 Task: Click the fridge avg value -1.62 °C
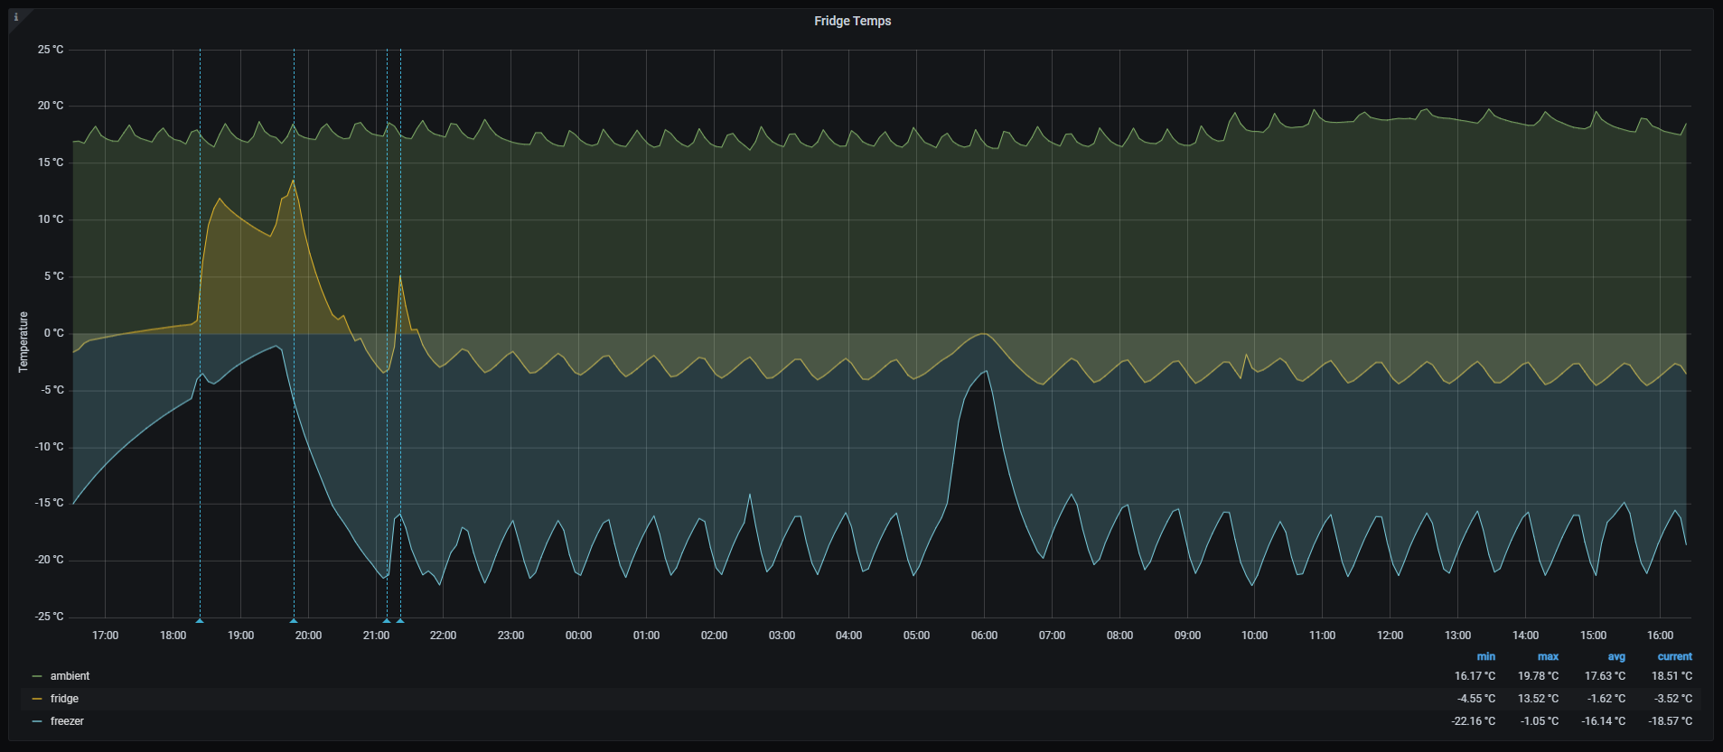[x=1606, y=699]
